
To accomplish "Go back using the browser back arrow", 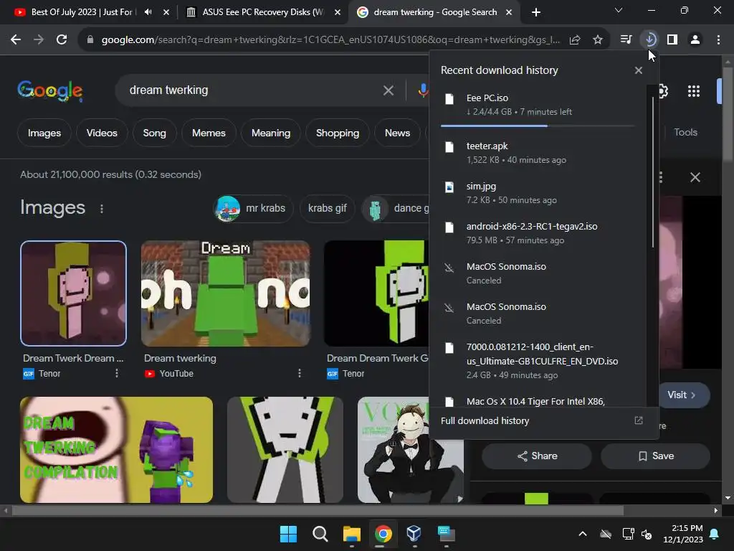I will coord(16,40).
